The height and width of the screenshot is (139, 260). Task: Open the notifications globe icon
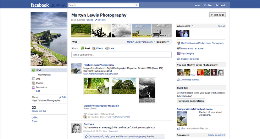(x=63, y=5)
